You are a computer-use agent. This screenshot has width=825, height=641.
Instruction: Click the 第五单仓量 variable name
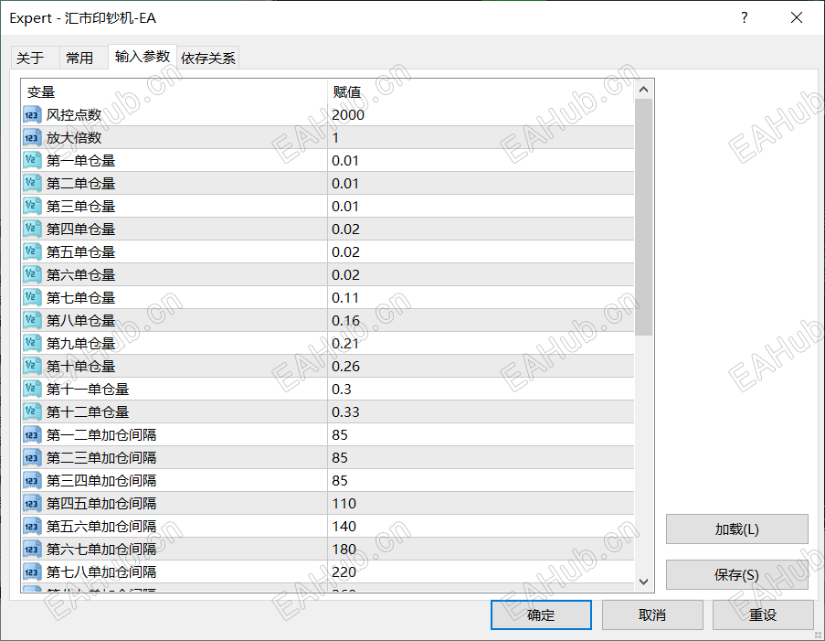click(x=80, y=251)
